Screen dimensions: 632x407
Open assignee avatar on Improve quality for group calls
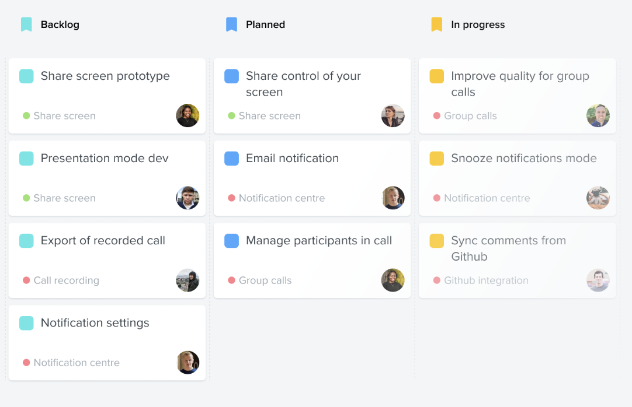click(598, 115)
